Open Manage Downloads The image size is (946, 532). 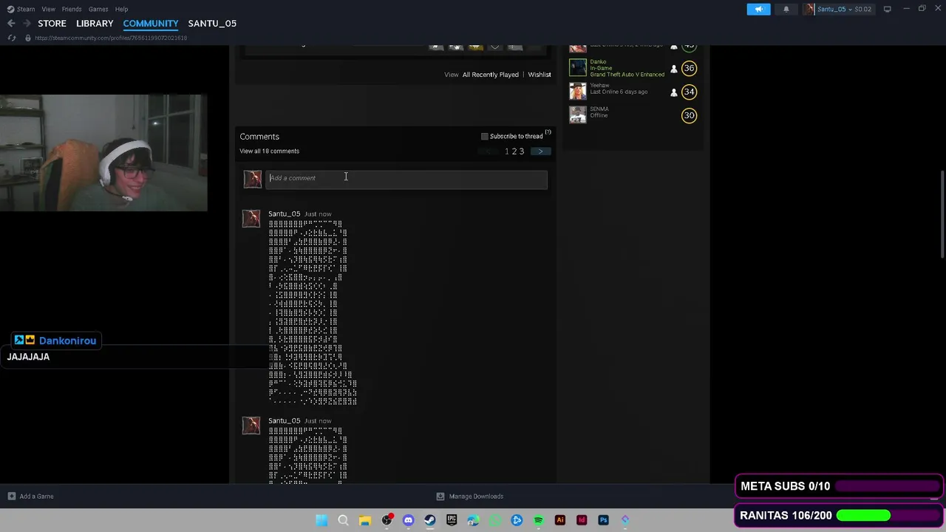(470, 497)
